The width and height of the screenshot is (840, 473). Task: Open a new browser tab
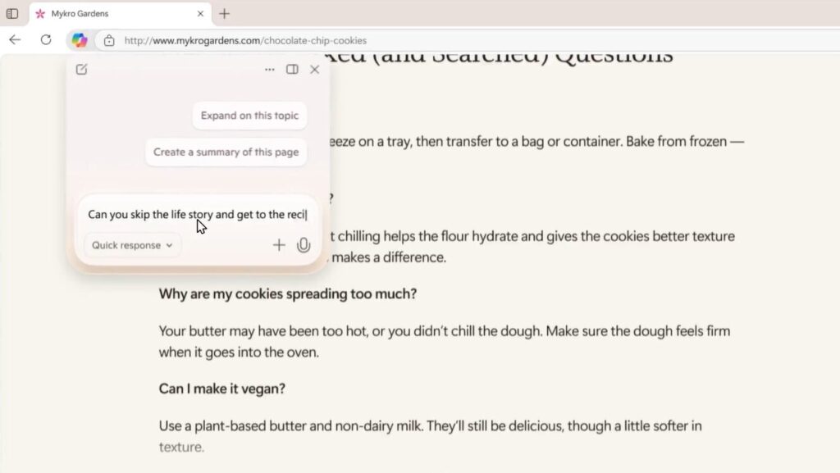(225, 14)
